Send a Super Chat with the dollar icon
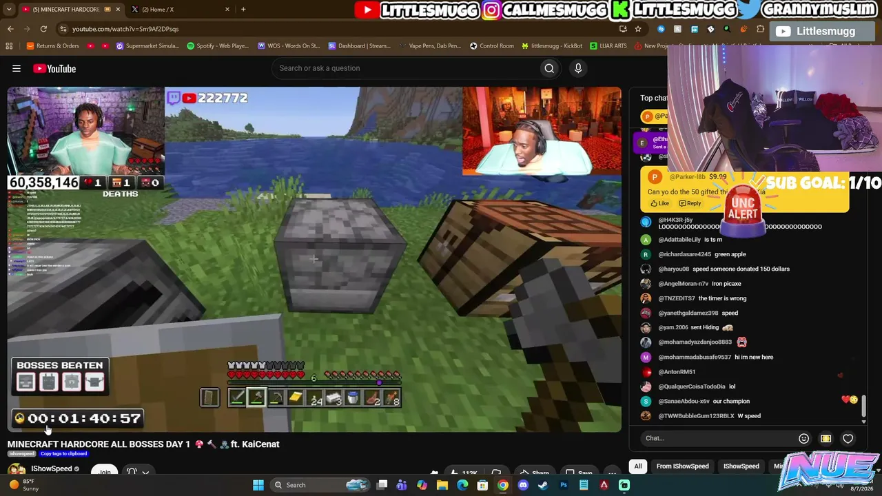Screen dimensions: 882x496 click(x=825, y=439)
